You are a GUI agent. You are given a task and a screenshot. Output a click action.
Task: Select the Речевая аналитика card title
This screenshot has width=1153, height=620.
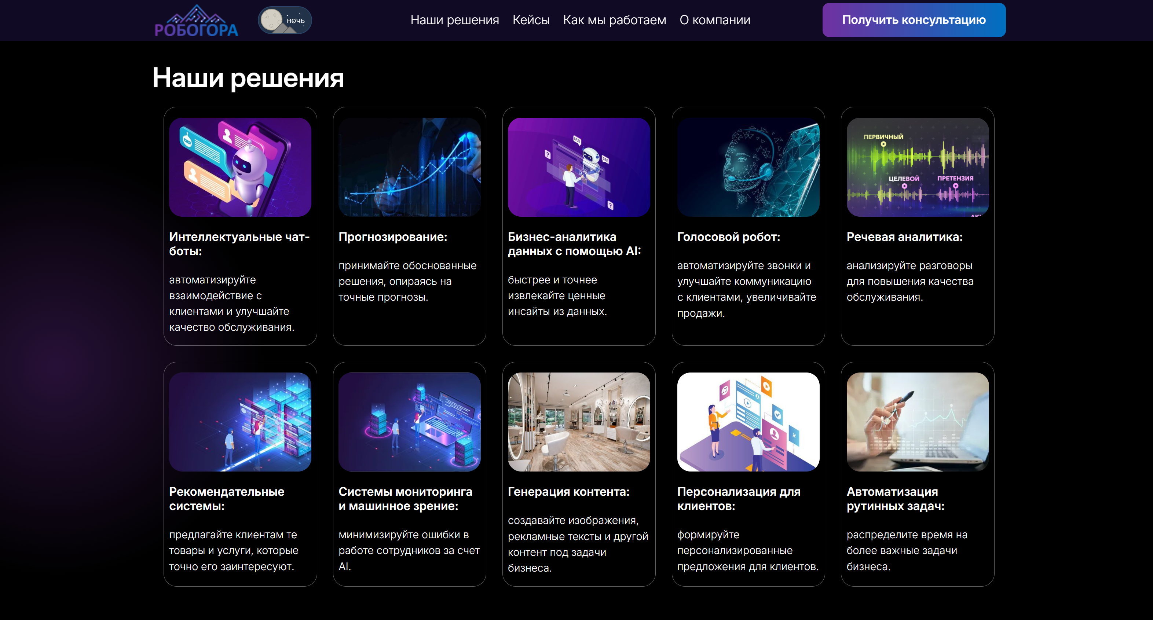pos(905,236)
